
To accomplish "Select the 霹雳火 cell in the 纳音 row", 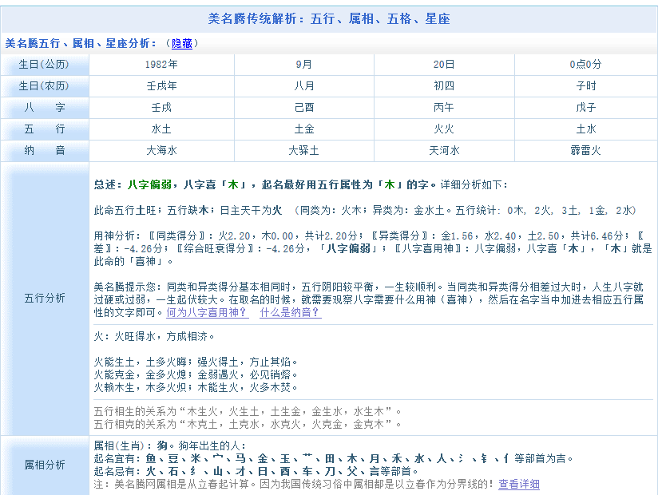I will (585, 150).
